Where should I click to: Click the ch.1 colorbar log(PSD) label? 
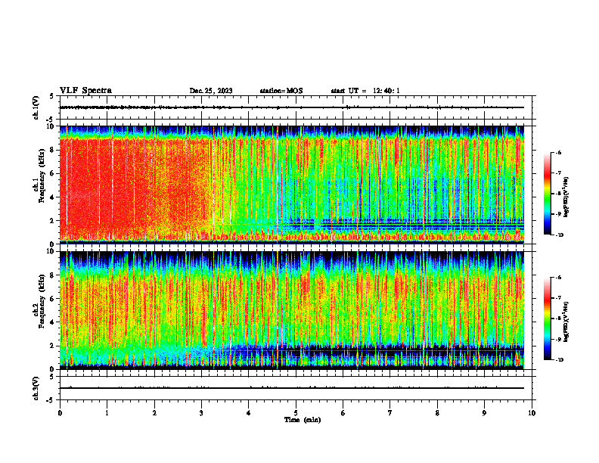click(566, 197)
